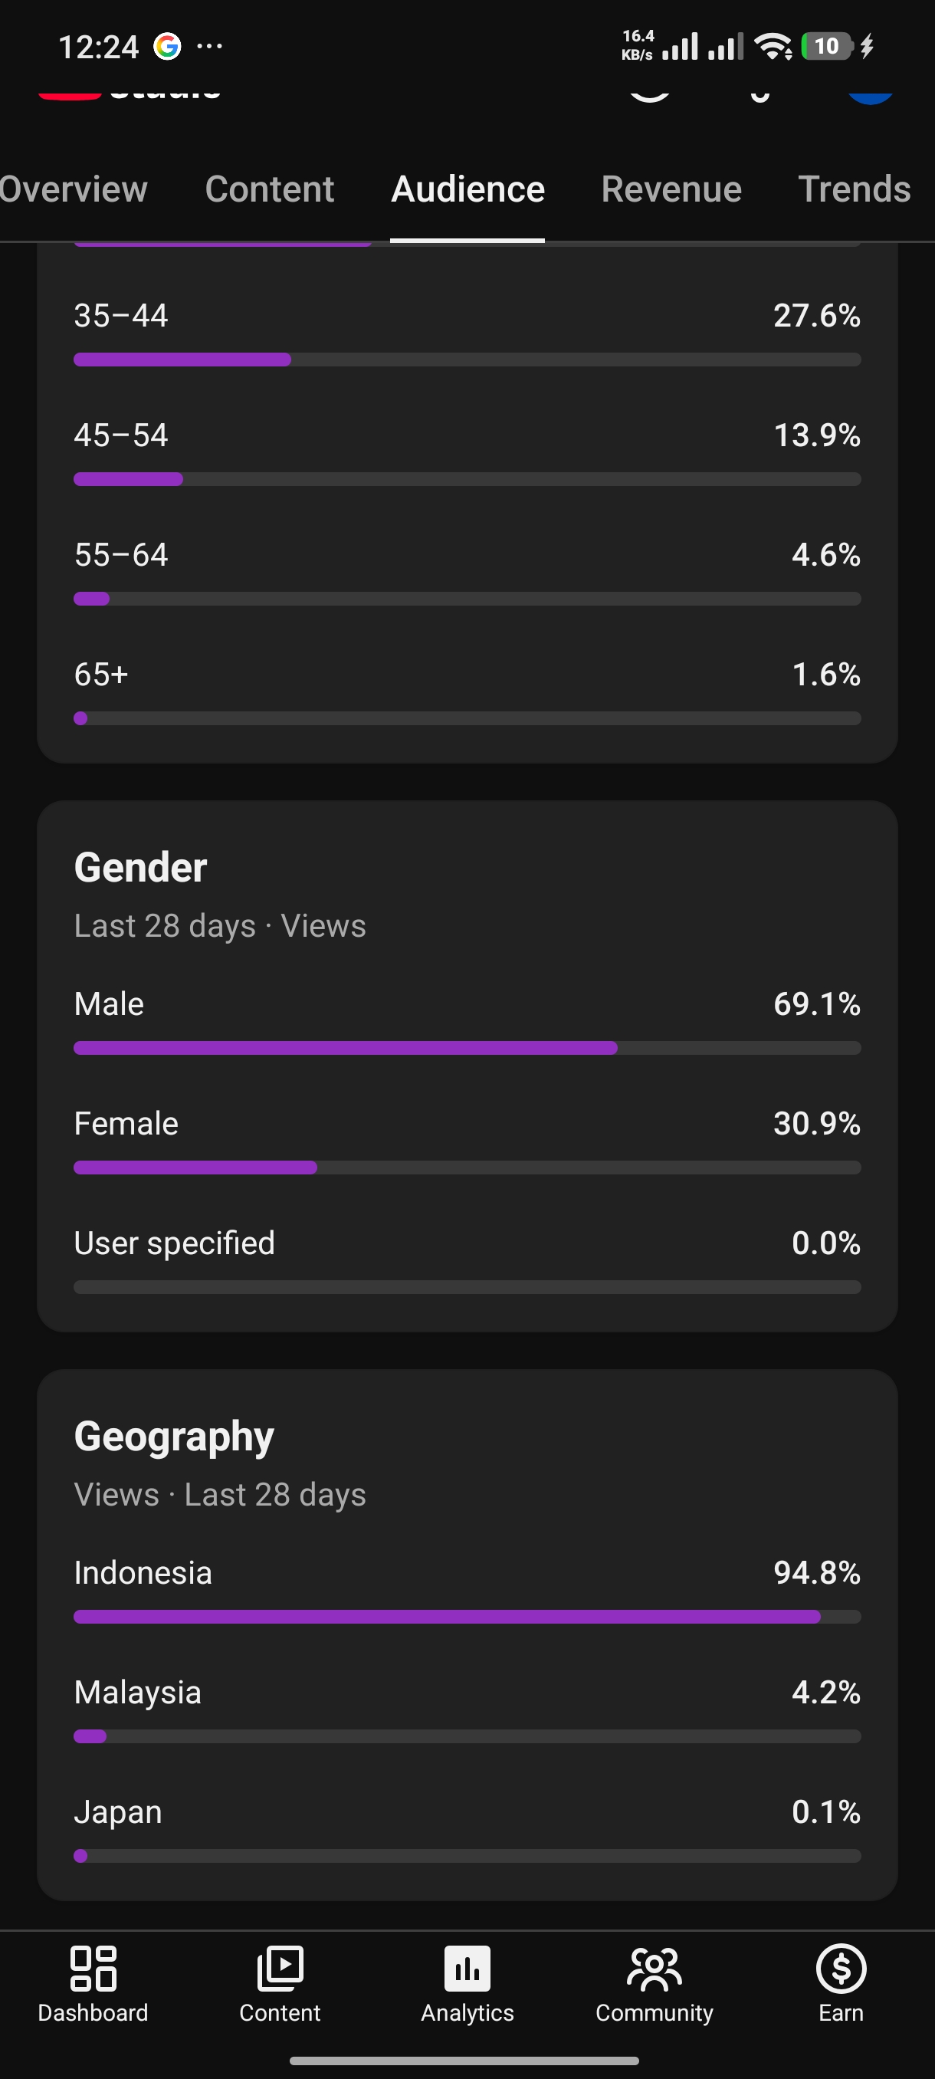The width and height of the screenshot is (935, 2079).
Task: Open the Dashboard icon in bottom navigation
Action: (x=93, y=1969)
